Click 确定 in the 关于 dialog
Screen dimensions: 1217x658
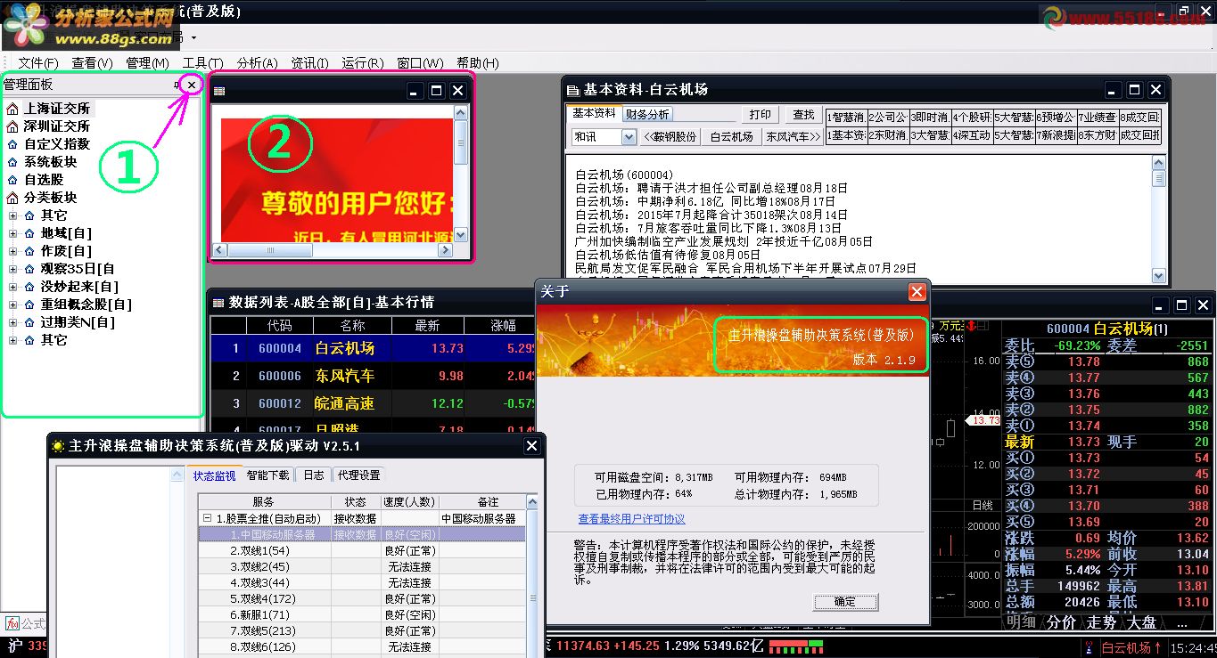pos(845,602)
